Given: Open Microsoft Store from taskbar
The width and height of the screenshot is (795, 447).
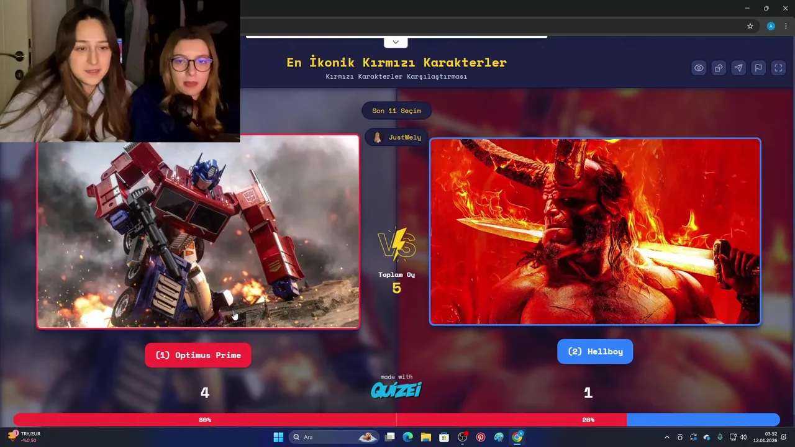Looking at the screenshot, I should tap(444, 437).
